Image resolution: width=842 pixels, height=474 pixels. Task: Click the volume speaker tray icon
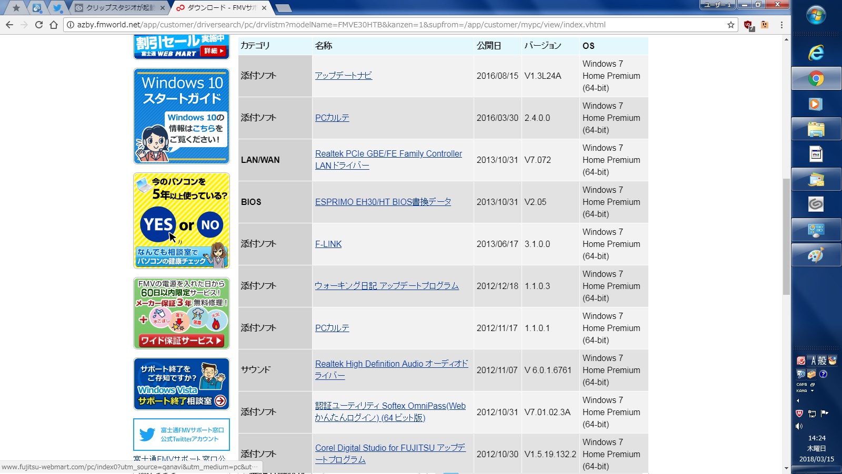click(x=799, y=426)
